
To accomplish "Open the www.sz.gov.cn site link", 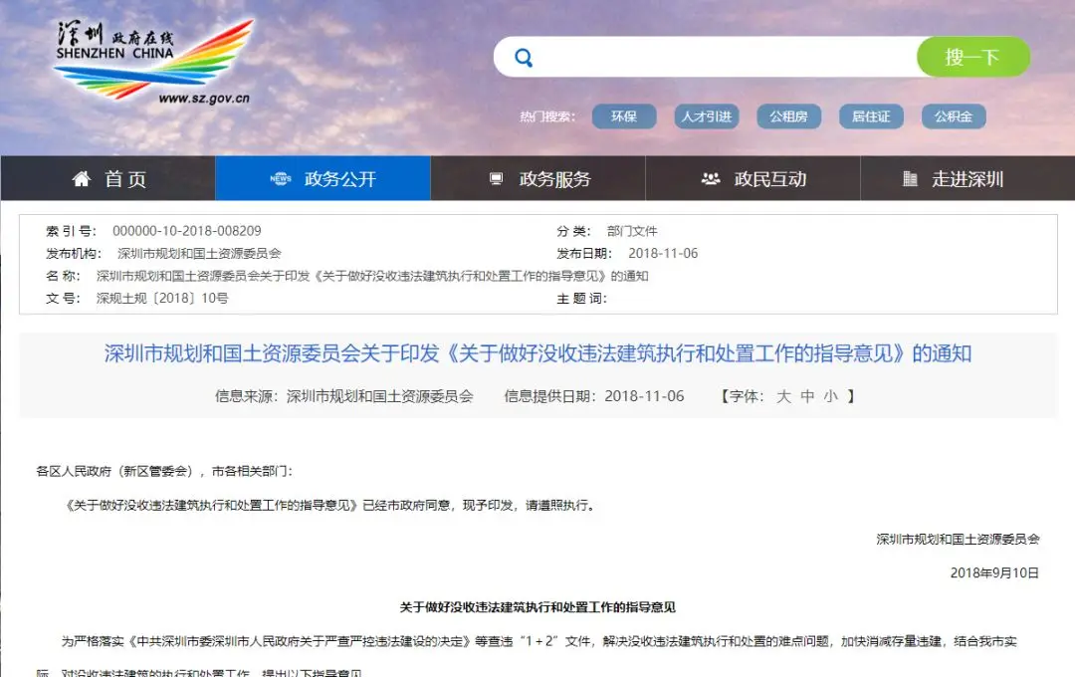I will pyautogui.click(x=204, y=99).
